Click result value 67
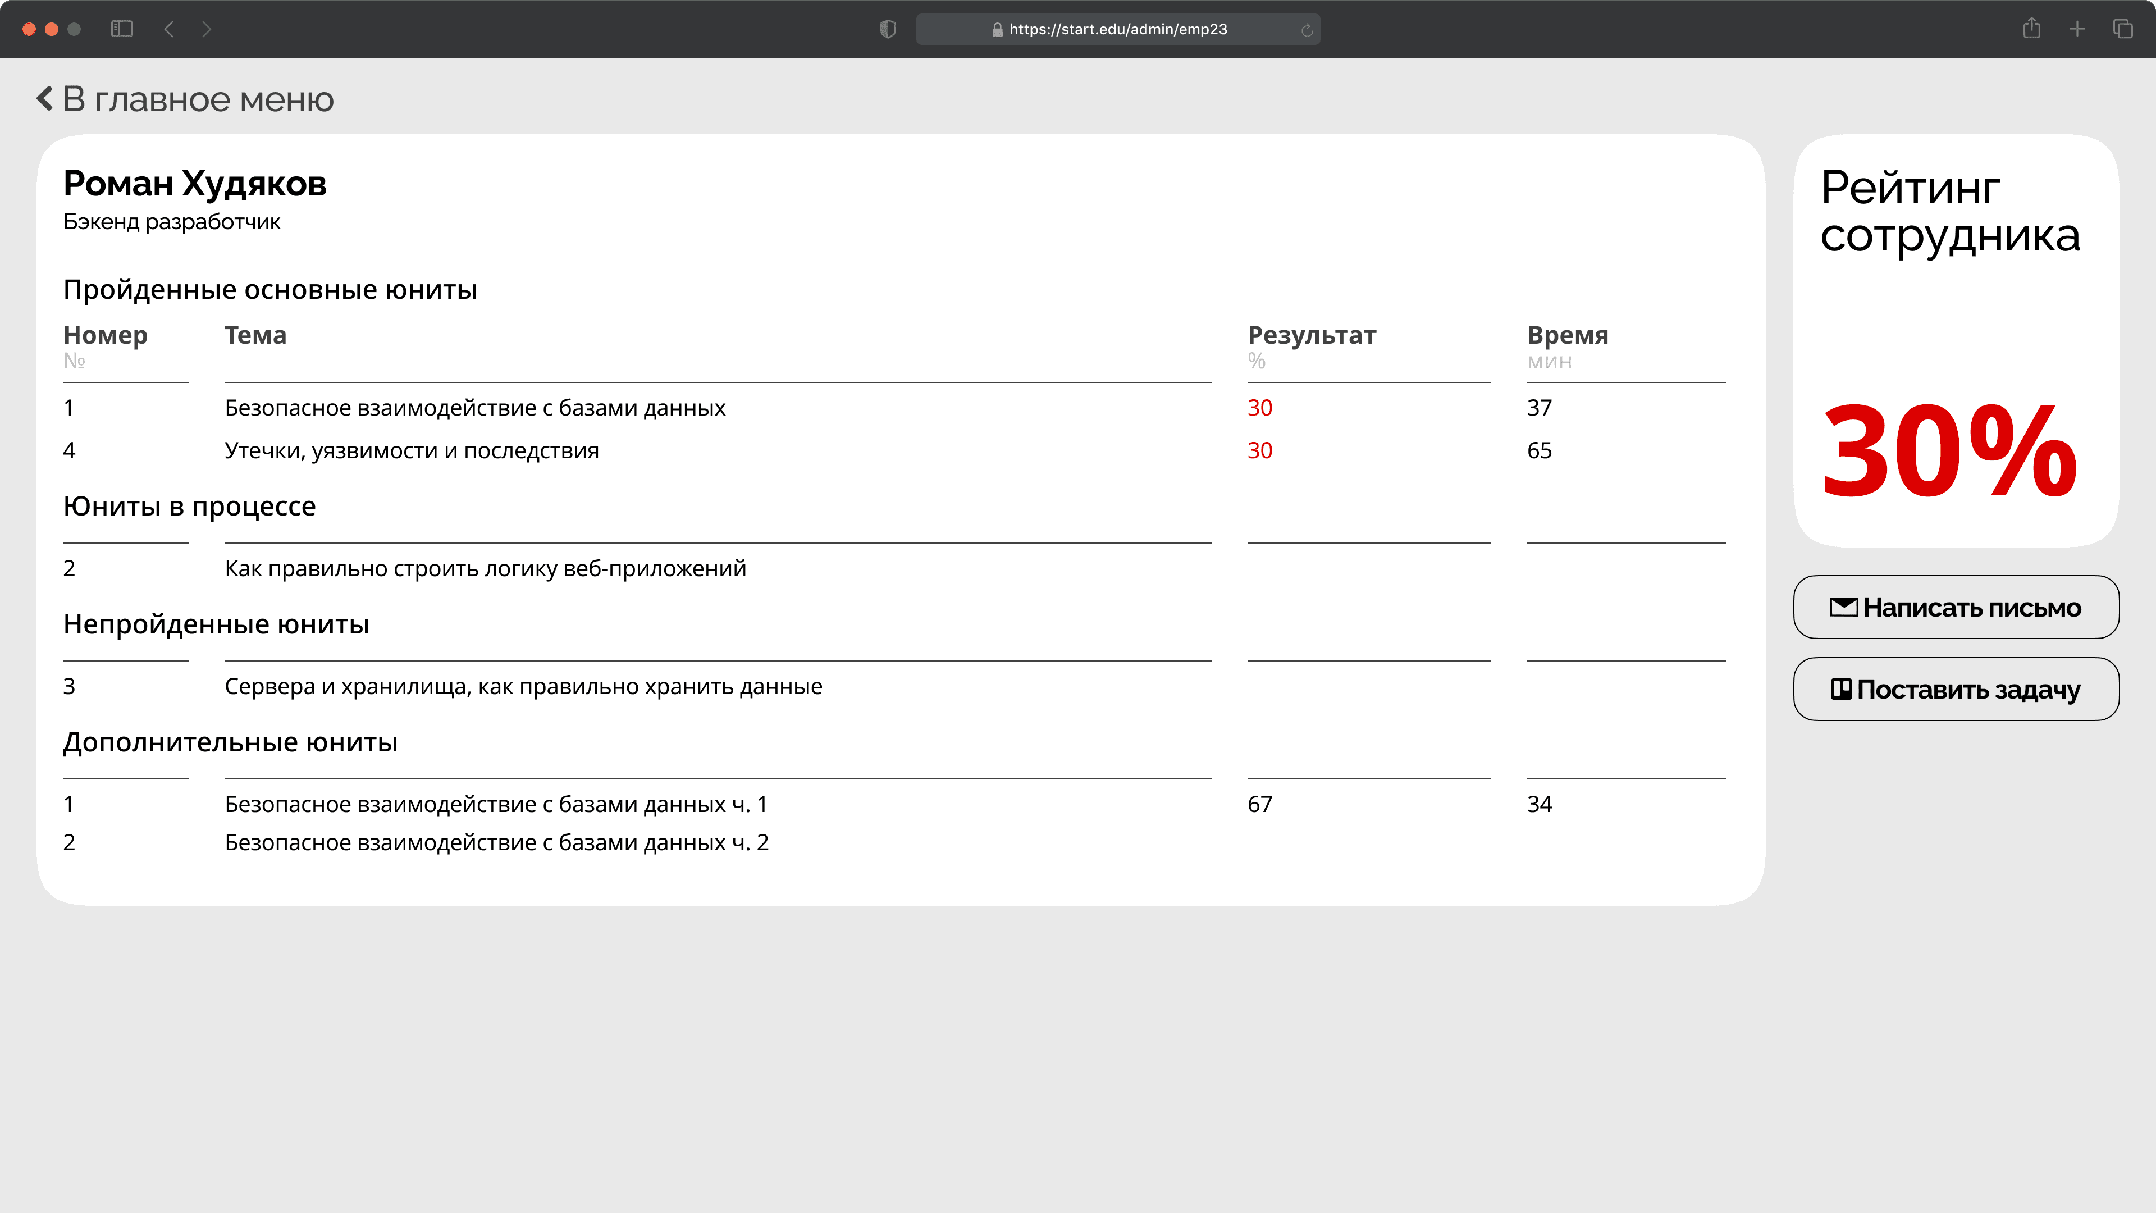Screen dimensions: 2156x1213 (x=1259, y=805)
